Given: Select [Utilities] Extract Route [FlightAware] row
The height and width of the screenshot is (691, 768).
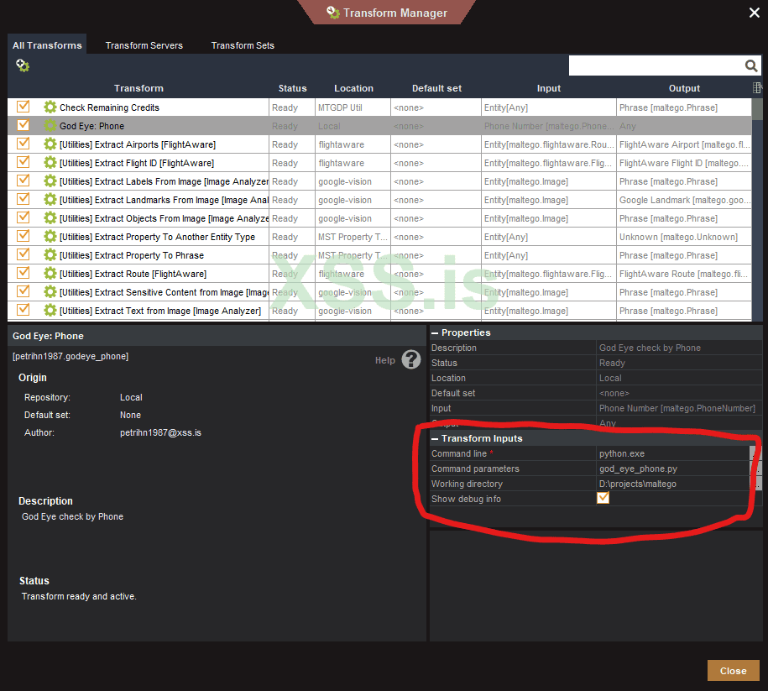Looking at the screenshot, I should click(379, 274).
